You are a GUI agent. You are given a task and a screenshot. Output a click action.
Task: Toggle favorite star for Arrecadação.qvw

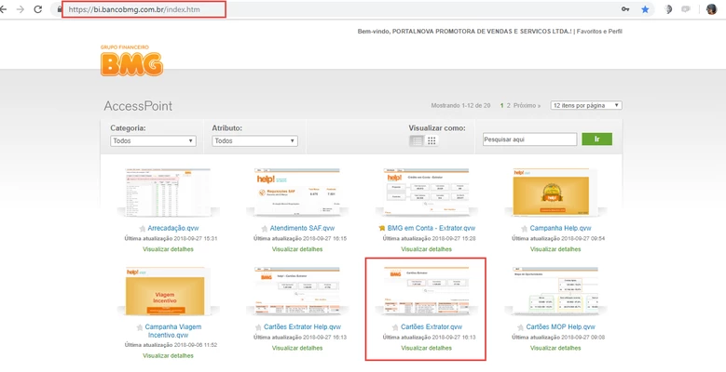[x=143, y=228]
